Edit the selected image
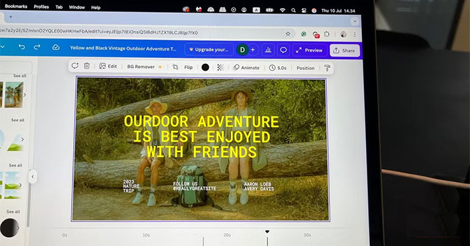The image size is (470, 246). (x=108, y=67)
